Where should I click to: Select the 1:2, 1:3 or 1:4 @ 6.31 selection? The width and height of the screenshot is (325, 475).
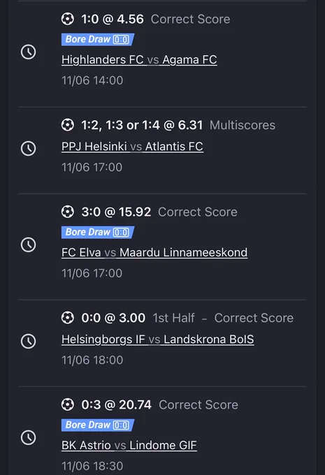coord(142,125)
